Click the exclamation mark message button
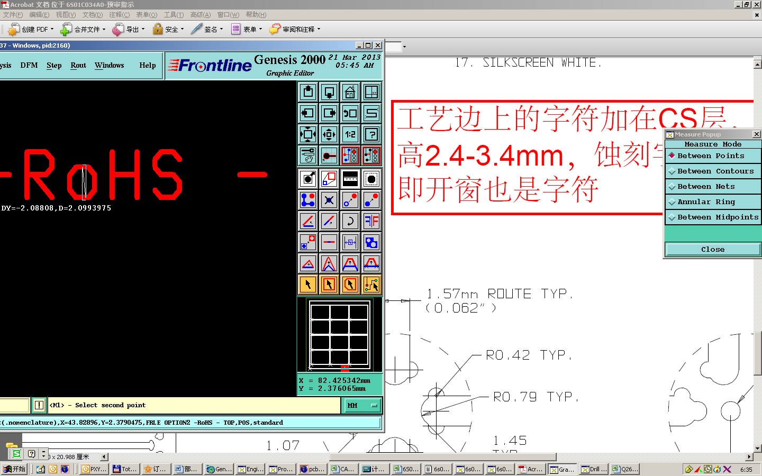Image resolution: width=762 pixels, height=476 pixels. click(x=39, y=406)
